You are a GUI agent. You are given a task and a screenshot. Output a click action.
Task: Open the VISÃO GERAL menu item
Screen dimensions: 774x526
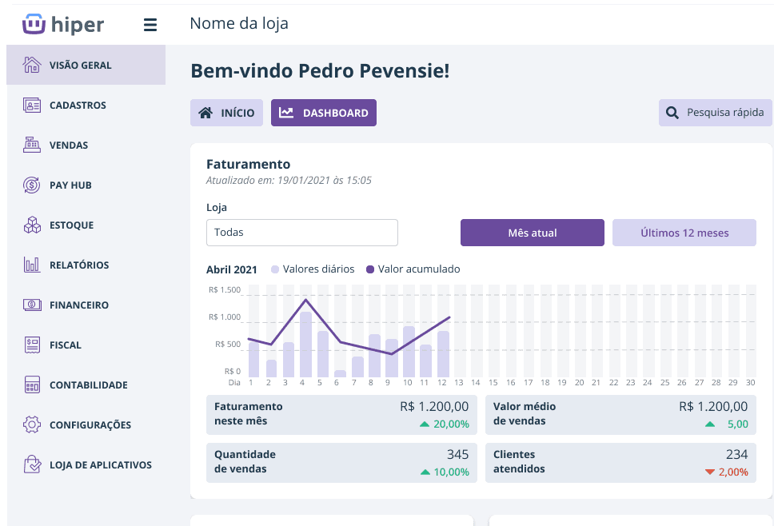(86, 65)
